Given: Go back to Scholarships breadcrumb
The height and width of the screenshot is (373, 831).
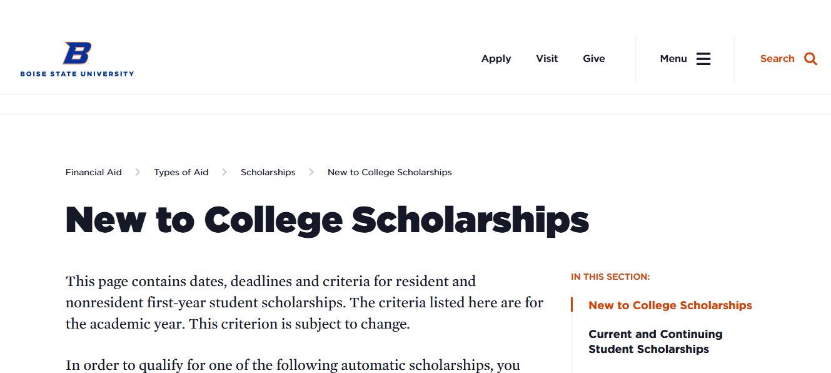Looking at the screenshot, I should pyautogui.click(x=268, y=172).
